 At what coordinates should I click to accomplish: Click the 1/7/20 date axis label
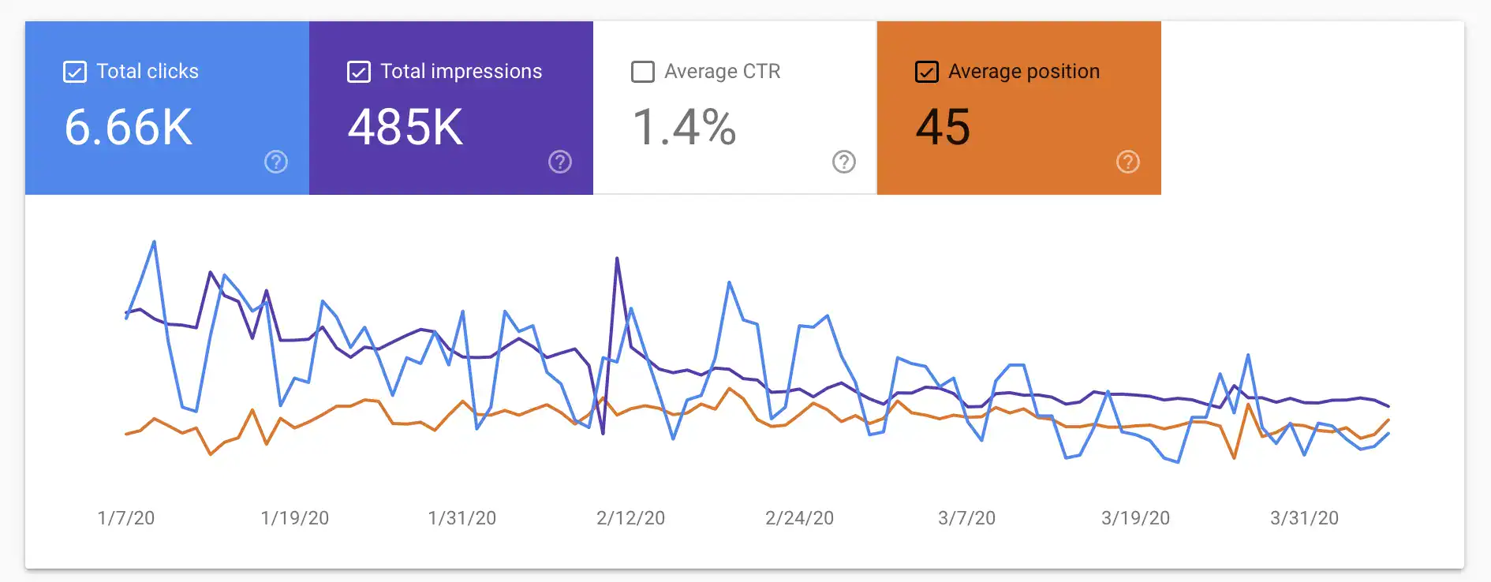[x=126, y=518]
